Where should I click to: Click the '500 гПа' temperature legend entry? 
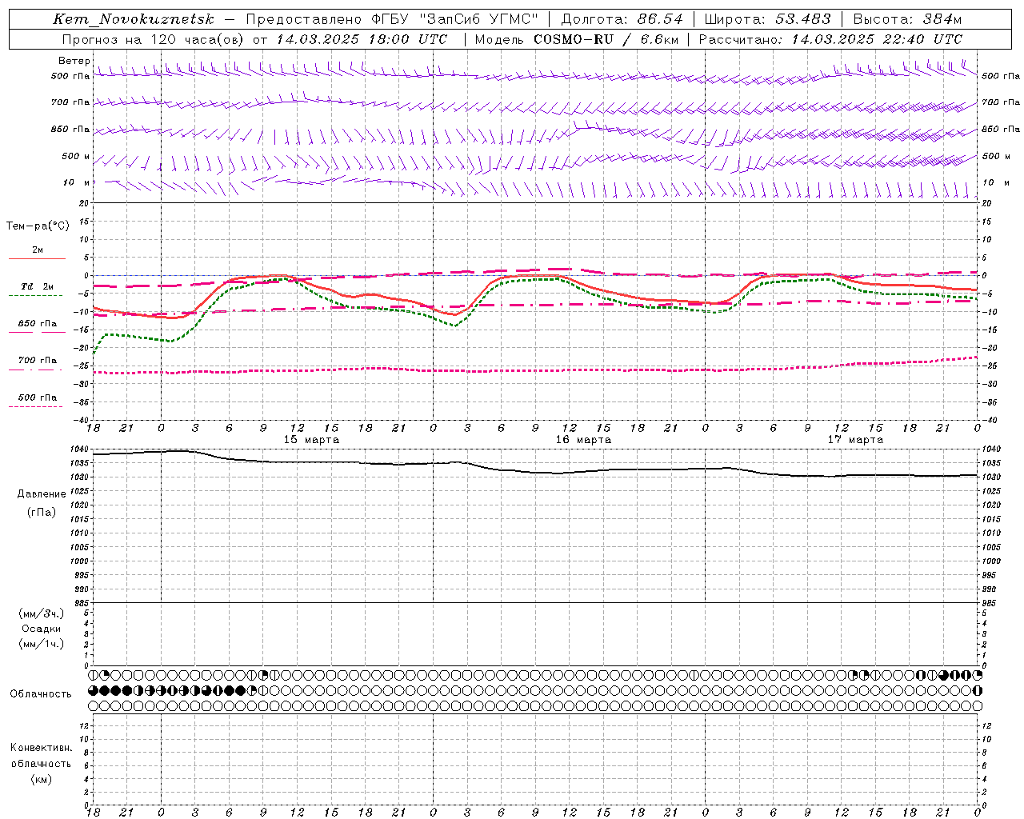pos(38,398)
